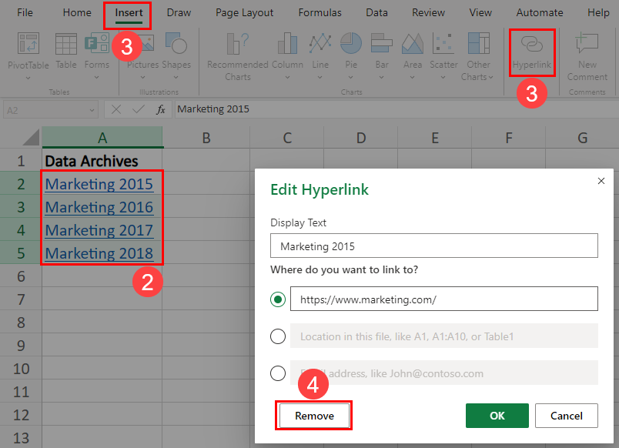Select row 1 header
The height and width of the screenshot is (448, 619).
(21, 161)
